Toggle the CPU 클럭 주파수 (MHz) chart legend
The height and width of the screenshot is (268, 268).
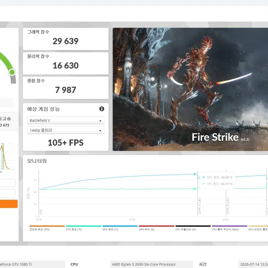(x=229, y=228)
